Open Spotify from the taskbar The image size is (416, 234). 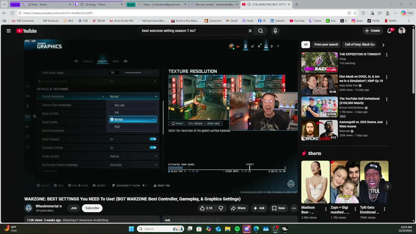(237, 229)
